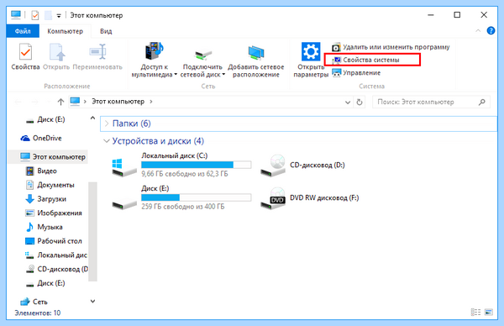Click the Элементов: 10 status text
504x326 pixels.
(x=38, y=313)
